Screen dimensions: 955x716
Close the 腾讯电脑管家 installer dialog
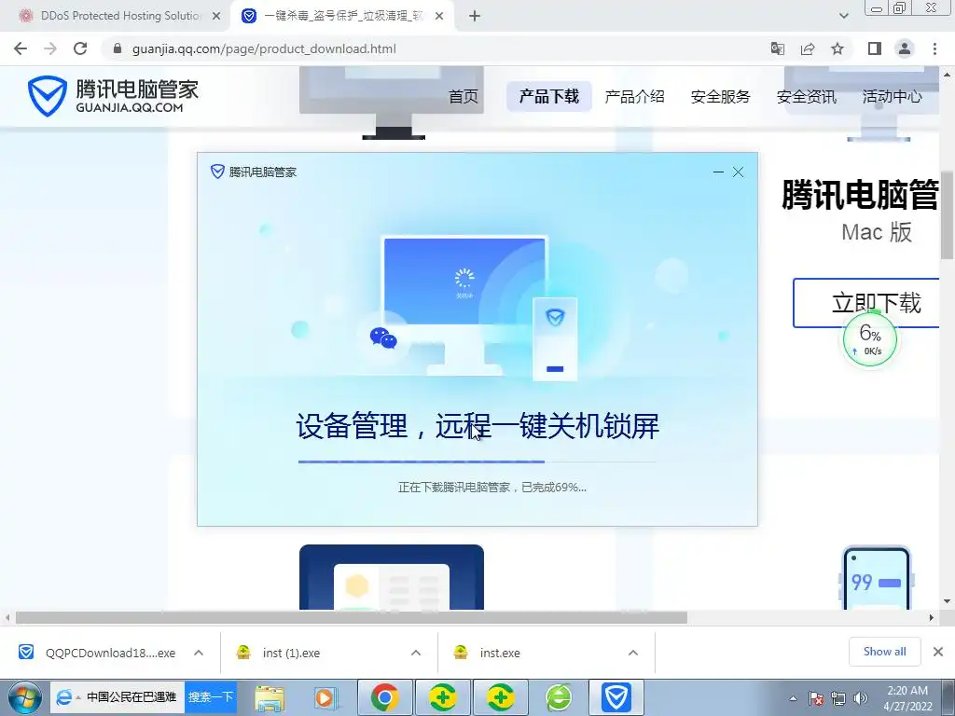739,172
